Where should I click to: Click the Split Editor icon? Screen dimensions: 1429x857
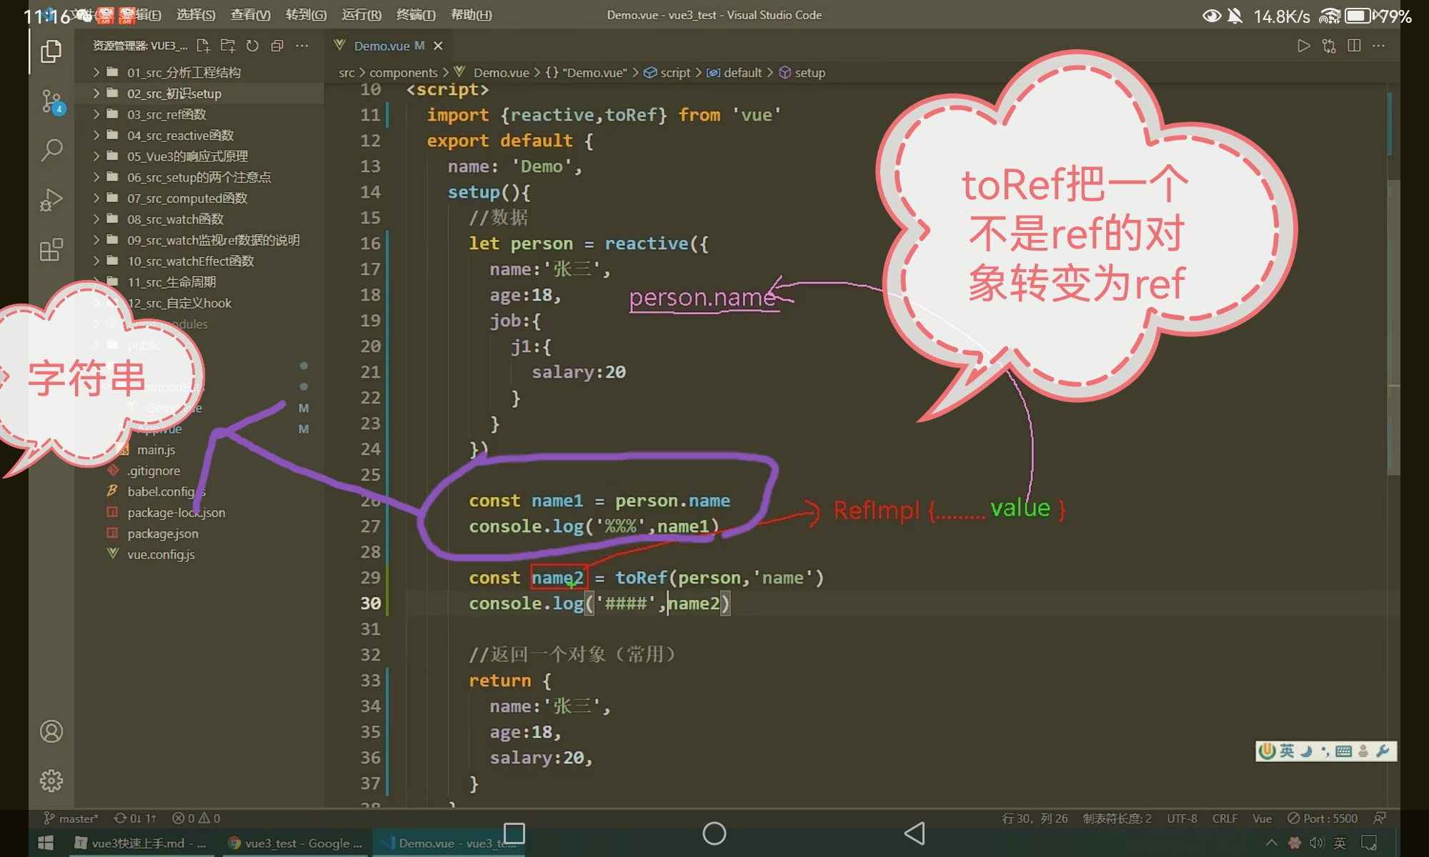[x=1353, y=46]
